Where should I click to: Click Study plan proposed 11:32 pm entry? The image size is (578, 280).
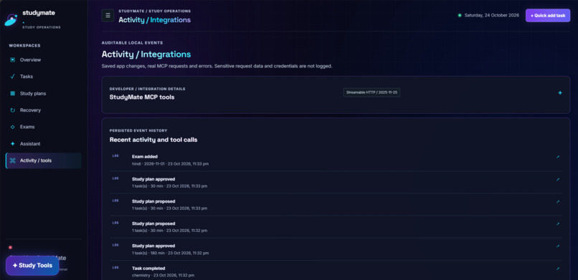click(336, 226)
